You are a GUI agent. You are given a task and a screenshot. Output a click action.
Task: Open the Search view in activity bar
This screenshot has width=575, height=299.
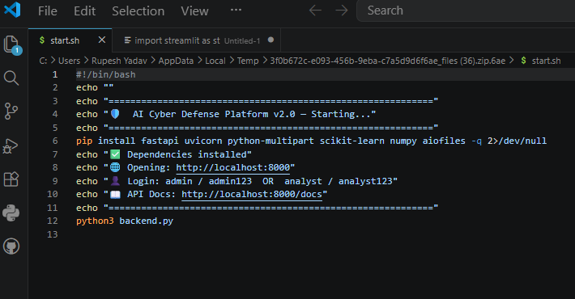[11, 78]
